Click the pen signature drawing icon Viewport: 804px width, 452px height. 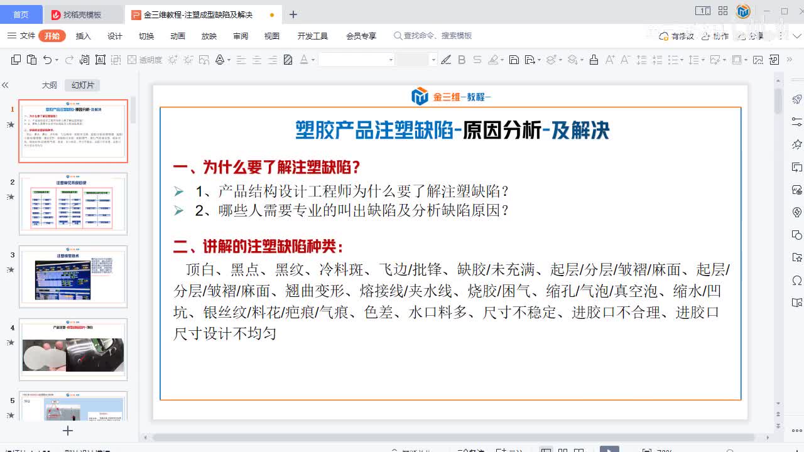coord(446,60)
